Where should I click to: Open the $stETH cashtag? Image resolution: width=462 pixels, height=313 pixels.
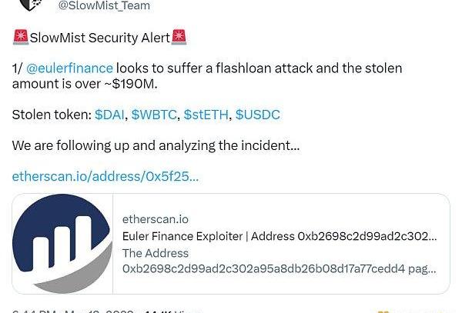[206, 115]
